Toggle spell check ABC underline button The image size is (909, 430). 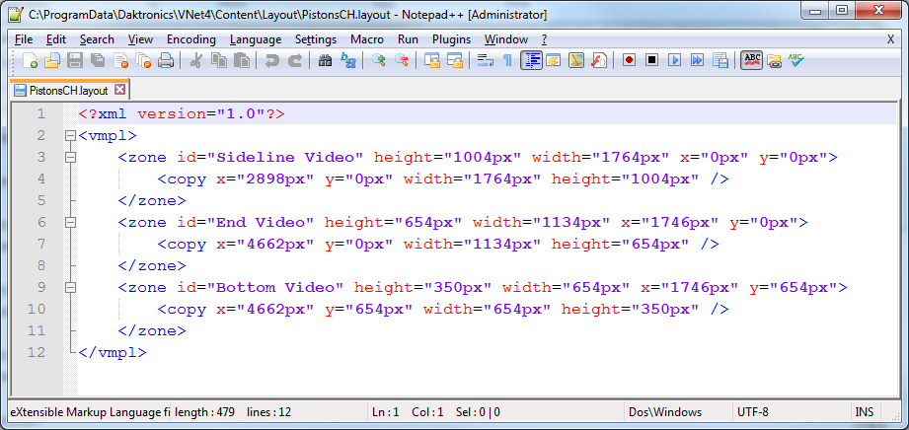click(752, 61)
